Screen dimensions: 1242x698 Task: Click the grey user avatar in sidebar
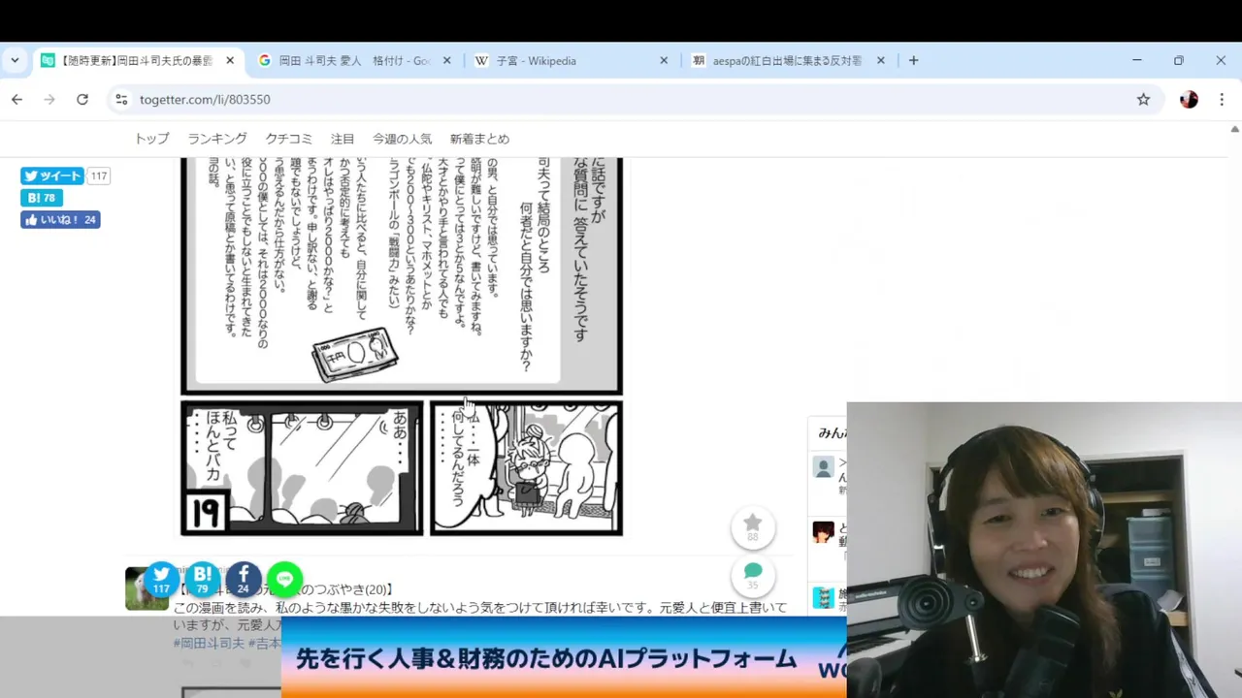(x=823, y=467)
